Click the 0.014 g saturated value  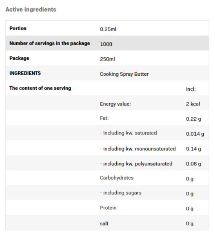click(195, 134)
